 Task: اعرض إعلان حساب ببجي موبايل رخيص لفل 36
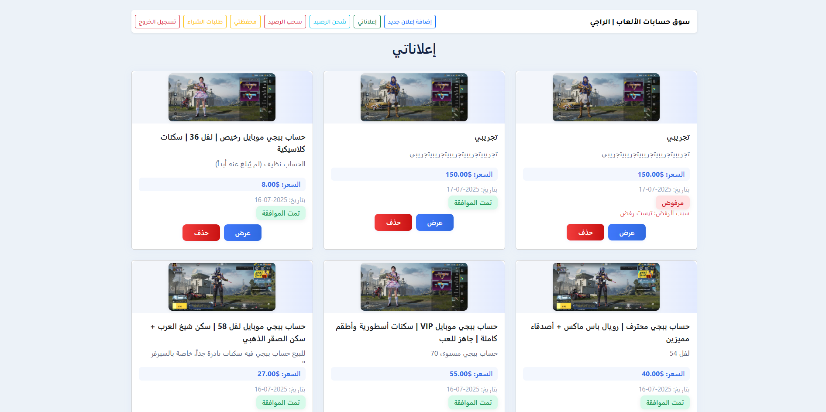242,232
